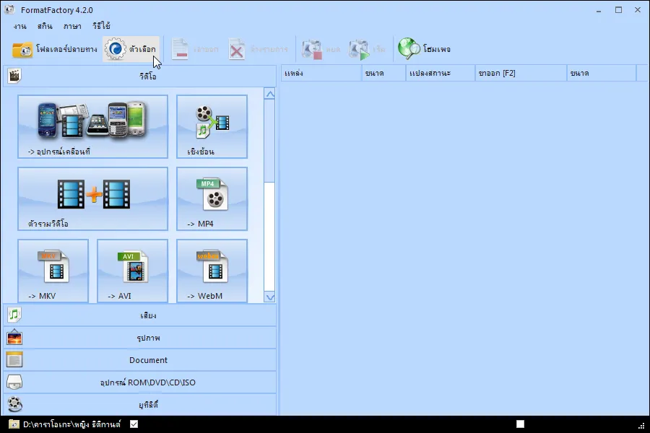Open the ตัวรวมวิดีโอ video joiner tile

click(x=93, y=198)
